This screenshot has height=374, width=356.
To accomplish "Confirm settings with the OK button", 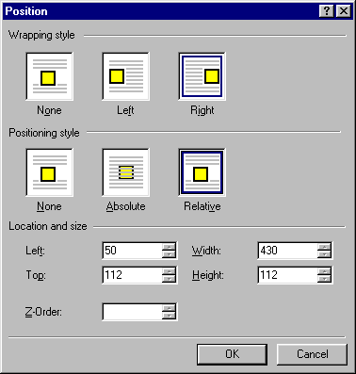I will click(232, 354).
